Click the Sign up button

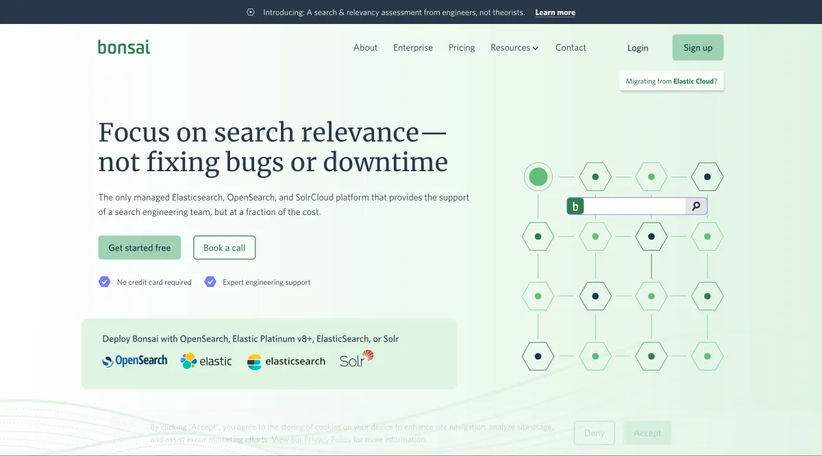(698, 47)
